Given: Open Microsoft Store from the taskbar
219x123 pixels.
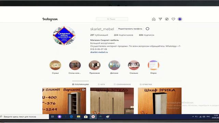Looking at the screenshot, I should point(86,117).
